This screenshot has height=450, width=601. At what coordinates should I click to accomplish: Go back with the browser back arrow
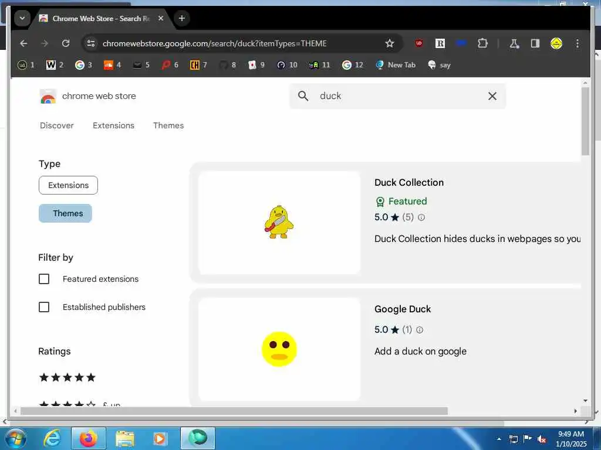tap(23, 43)
